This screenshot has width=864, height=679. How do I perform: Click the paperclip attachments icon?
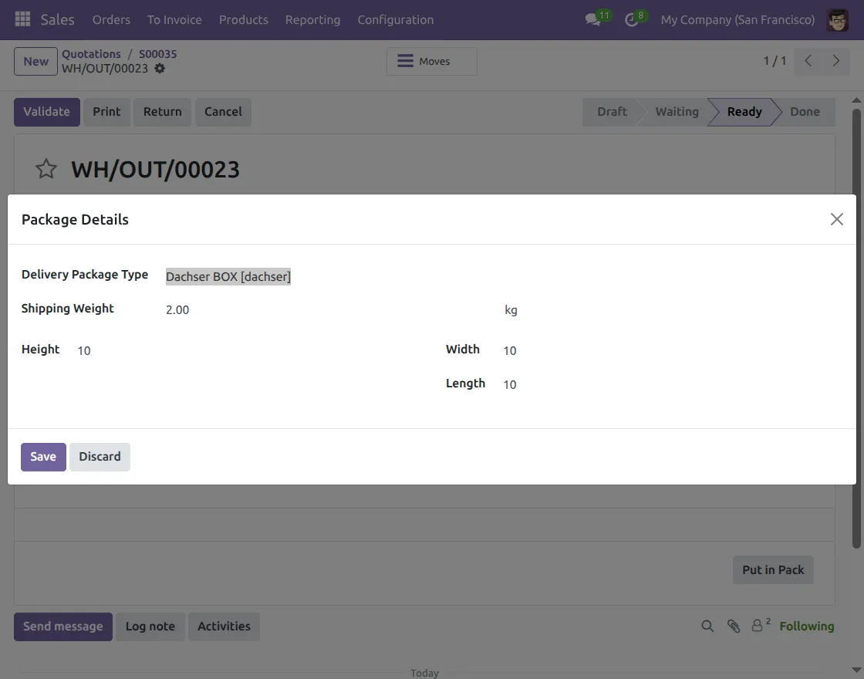734,626
